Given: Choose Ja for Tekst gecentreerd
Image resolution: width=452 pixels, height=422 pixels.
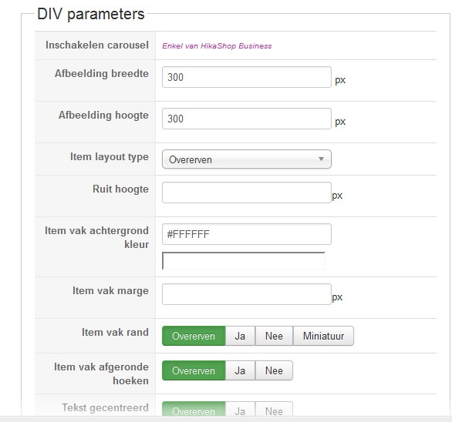Looking at the screenshot, I should 240,409.
